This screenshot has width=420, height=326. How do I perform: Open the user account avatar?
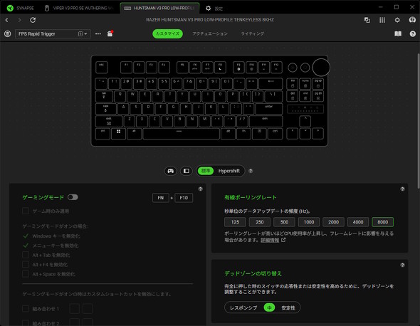tap(412, 20)
